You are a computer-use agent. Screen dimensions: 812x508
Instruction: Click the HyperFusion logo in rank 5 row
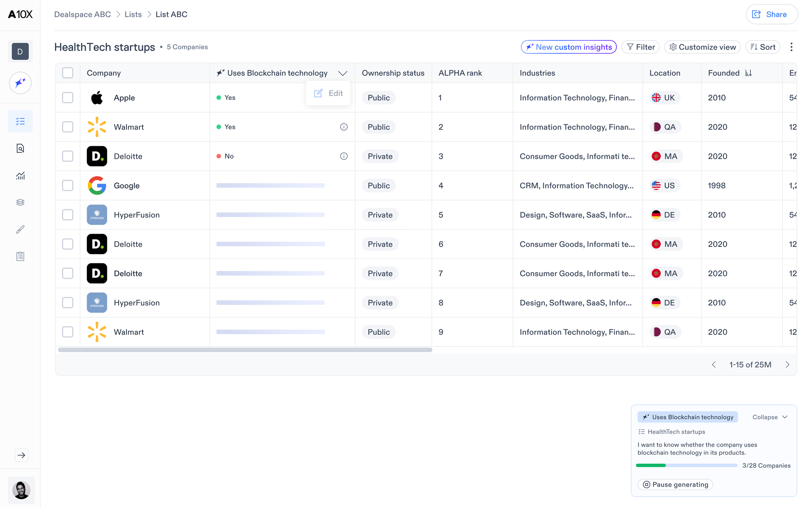[x=97, y=215]
